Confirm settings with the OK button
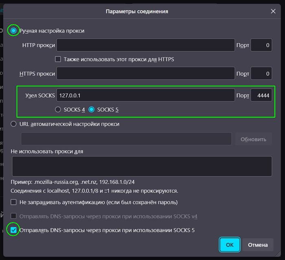This screenshot has height=260, width=285. click(x=230, y=245)
